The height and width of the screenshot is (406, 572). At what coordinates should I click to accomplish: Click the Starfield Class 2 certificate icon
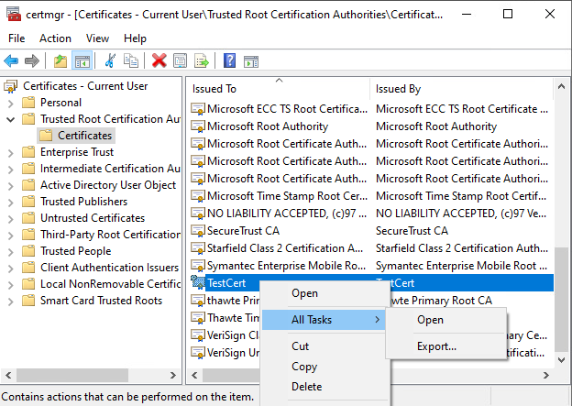pyautogui.click(x=198, y=248)
